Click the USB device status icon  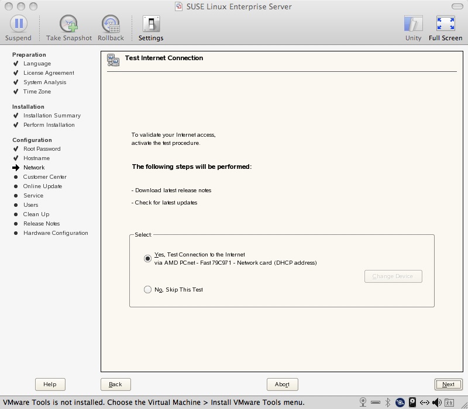(376, 403)
